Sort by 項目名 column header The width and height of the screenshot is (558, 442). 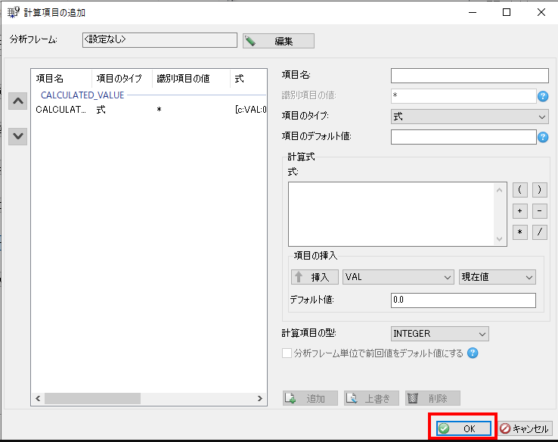click(61, 79)
